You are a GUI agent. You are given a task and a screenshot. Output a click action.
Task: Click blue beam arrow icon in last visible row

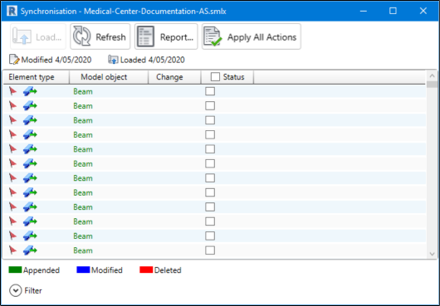(30, 250)
